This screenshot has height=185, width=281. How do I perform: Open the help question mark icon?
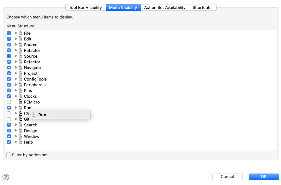pos(6,177)
